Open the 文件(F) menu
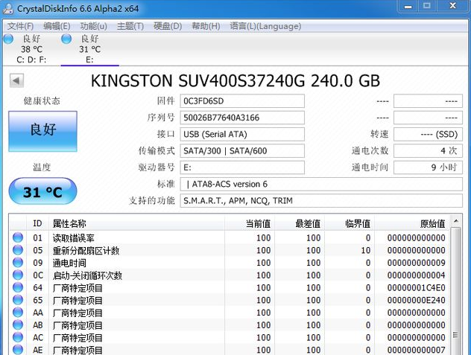 pos(20,26)
